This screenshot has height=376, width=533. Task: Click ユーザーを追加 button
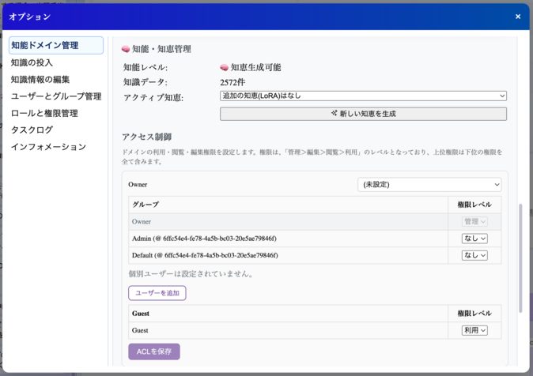[x=157, y=293]
